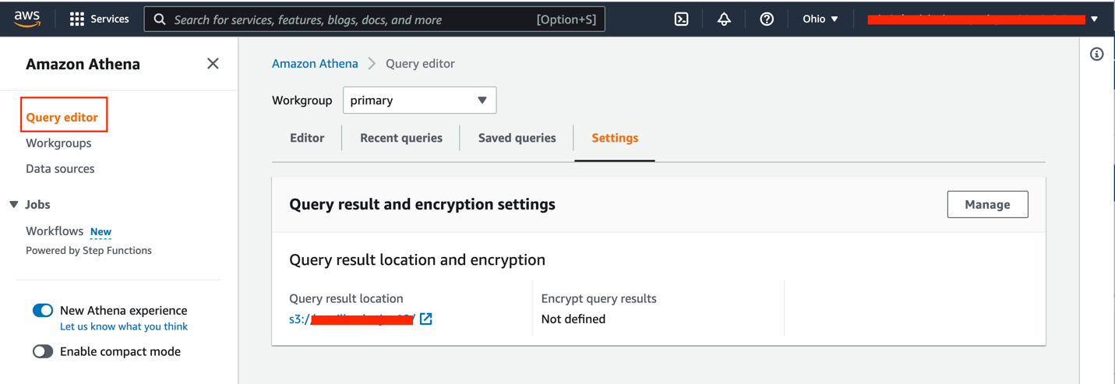Switch to the Editor tab

click(307, 138)
